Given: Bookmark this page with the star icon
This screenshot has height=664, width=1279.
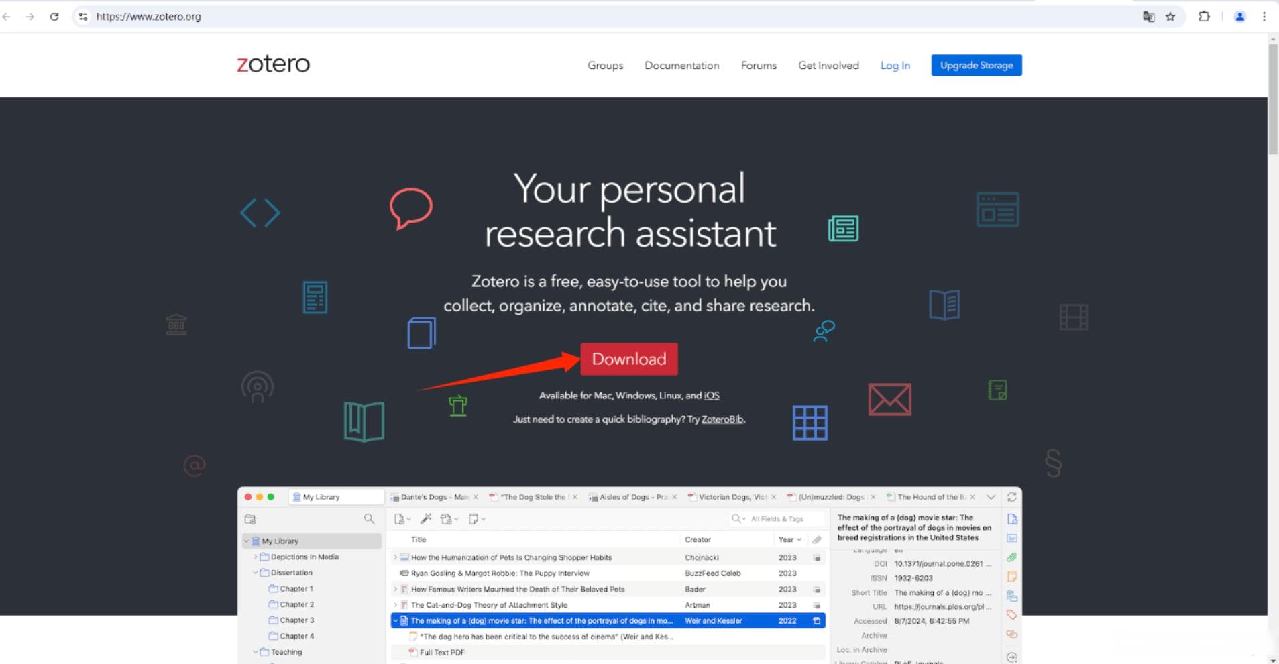Looking at the screenshot, I should (x=1170, y=17).
